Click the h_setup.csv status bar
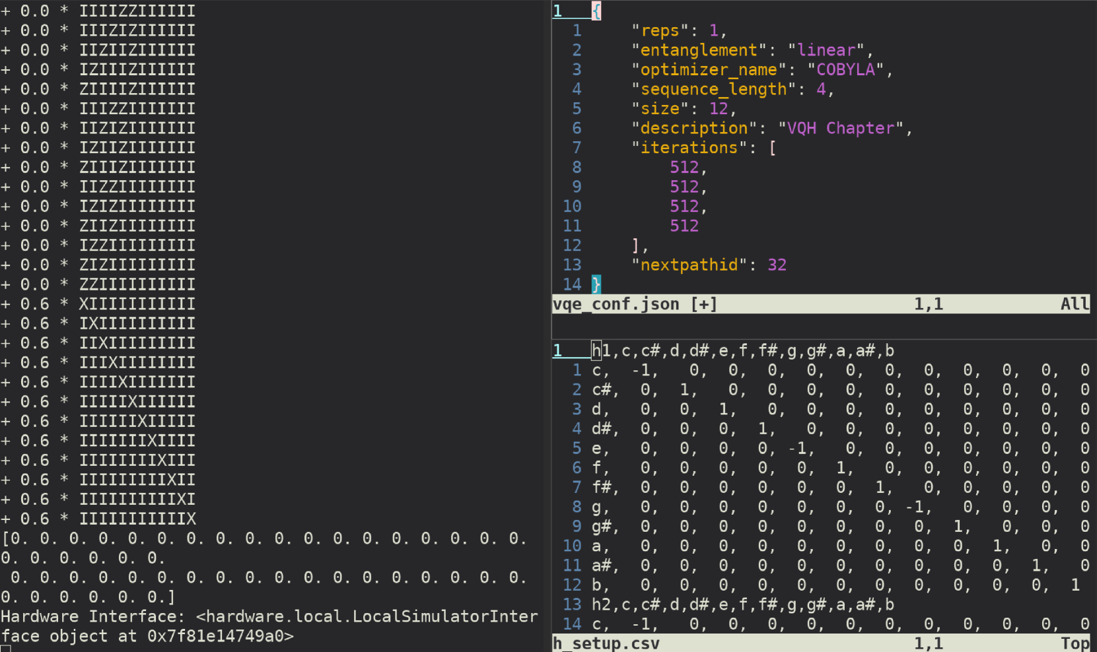 [x=820, y=643]
